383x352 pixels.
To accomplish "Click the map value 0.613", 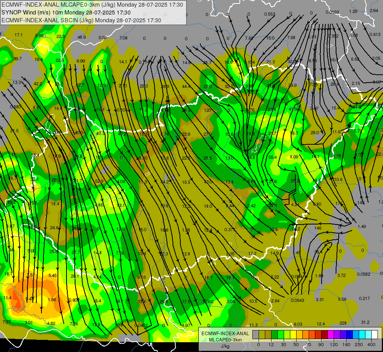I will (x=375, y=34).
